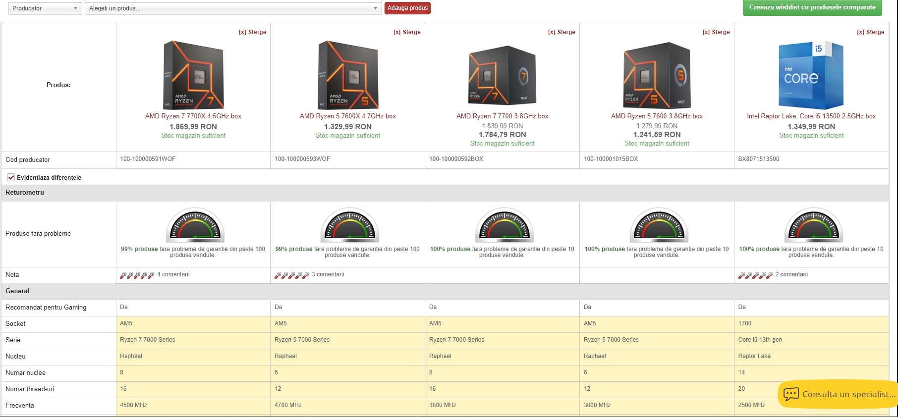Viewport: 898px width, 417px height.
Task: Open AMD Ryzen 5 7600X 4.7GHz box link
Action: click(348, 116)
